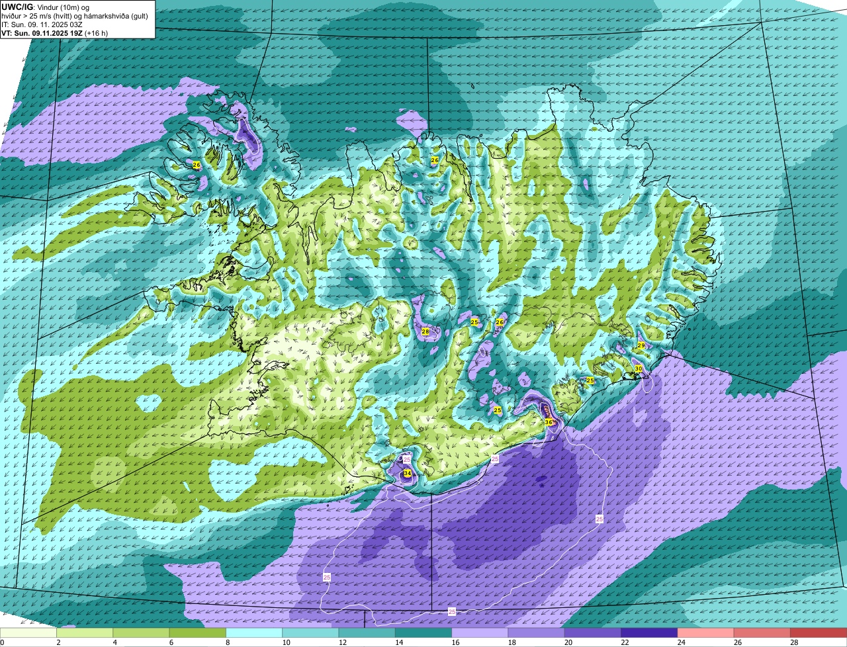Click the legend scale value "28"
This screenshot has width=847, height=647.
793,642
